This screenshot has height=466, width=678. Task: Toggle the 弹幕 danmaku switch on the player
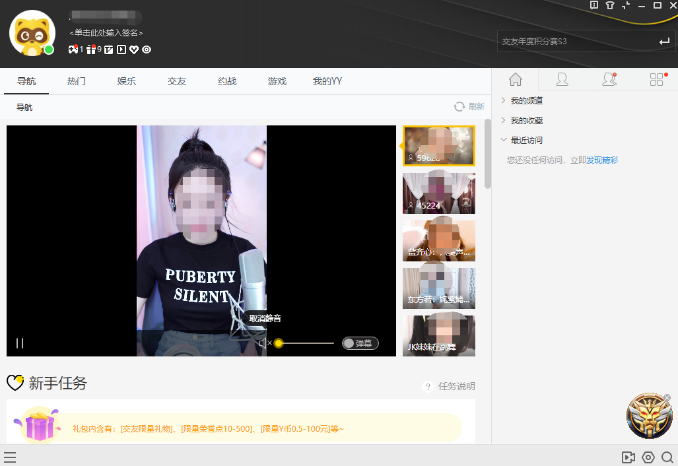pos(360,343)
